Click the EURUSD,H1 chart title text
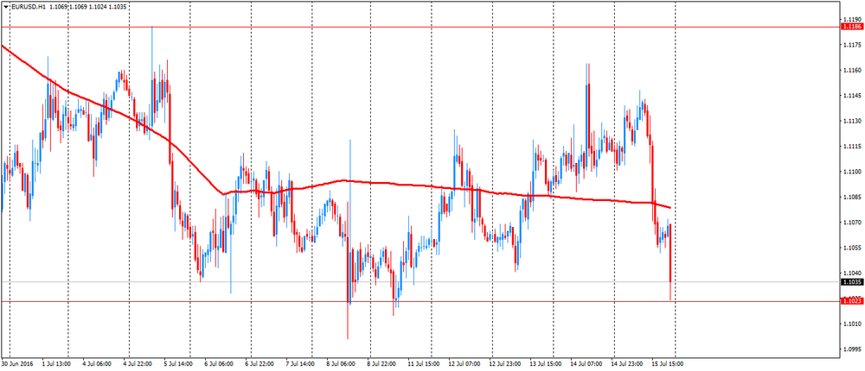Viewport: 865px width, 371px height. 27,6
